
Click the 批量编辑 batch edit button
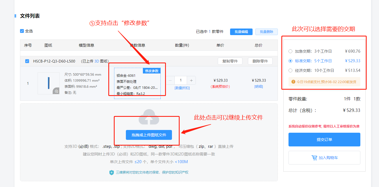pyautogui.click(x=241, y=32)
